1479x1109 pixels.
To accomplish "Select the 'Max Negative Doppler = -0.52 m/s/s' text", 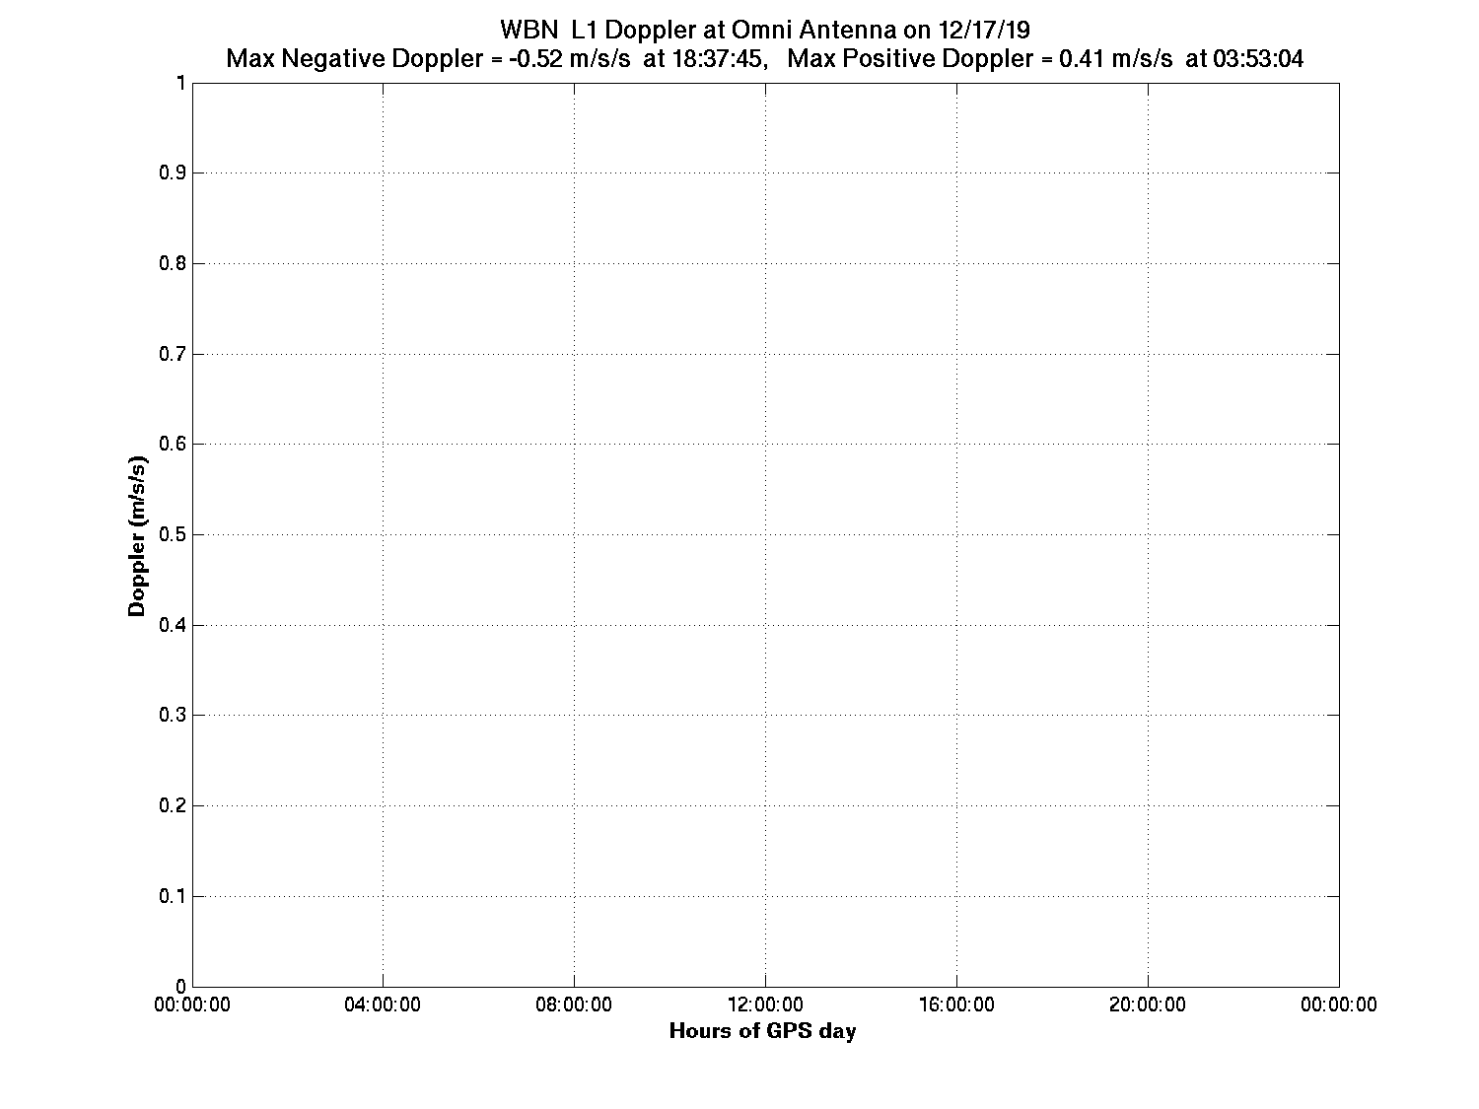I will [428, 59].
